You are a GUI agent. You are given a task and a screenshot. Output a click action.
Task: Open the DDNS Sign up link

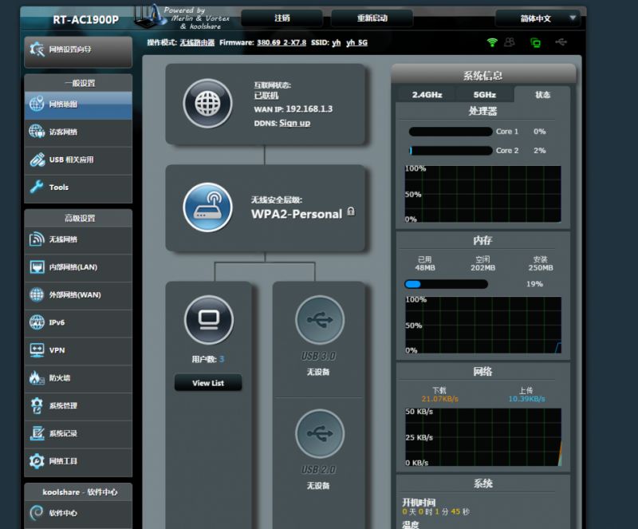click(x=294, y=123)
